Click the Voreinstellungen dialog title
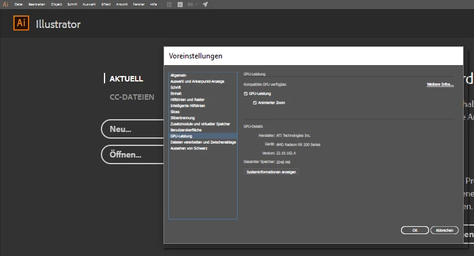This screenshot has height=256, width=474. pos(196,56)
